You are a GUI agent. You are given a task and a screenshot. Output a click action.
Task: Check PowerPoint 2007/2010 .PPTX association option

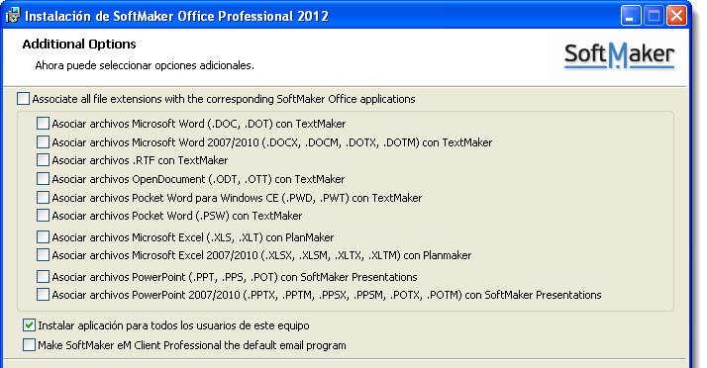tap(43, 295)
